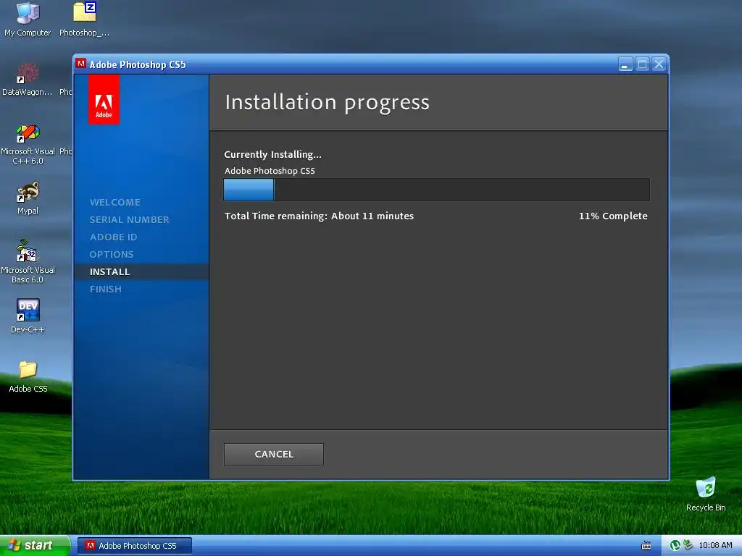Click the 'Currently Installing...' label
Image resolution: width=742 pixels, height=556 pixels.
pyautogui.click(x=272, y=155)
